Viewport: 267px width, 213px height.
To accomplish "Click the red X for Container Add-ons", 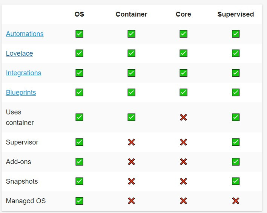I will pyautogui.click(x=131, y=162).
